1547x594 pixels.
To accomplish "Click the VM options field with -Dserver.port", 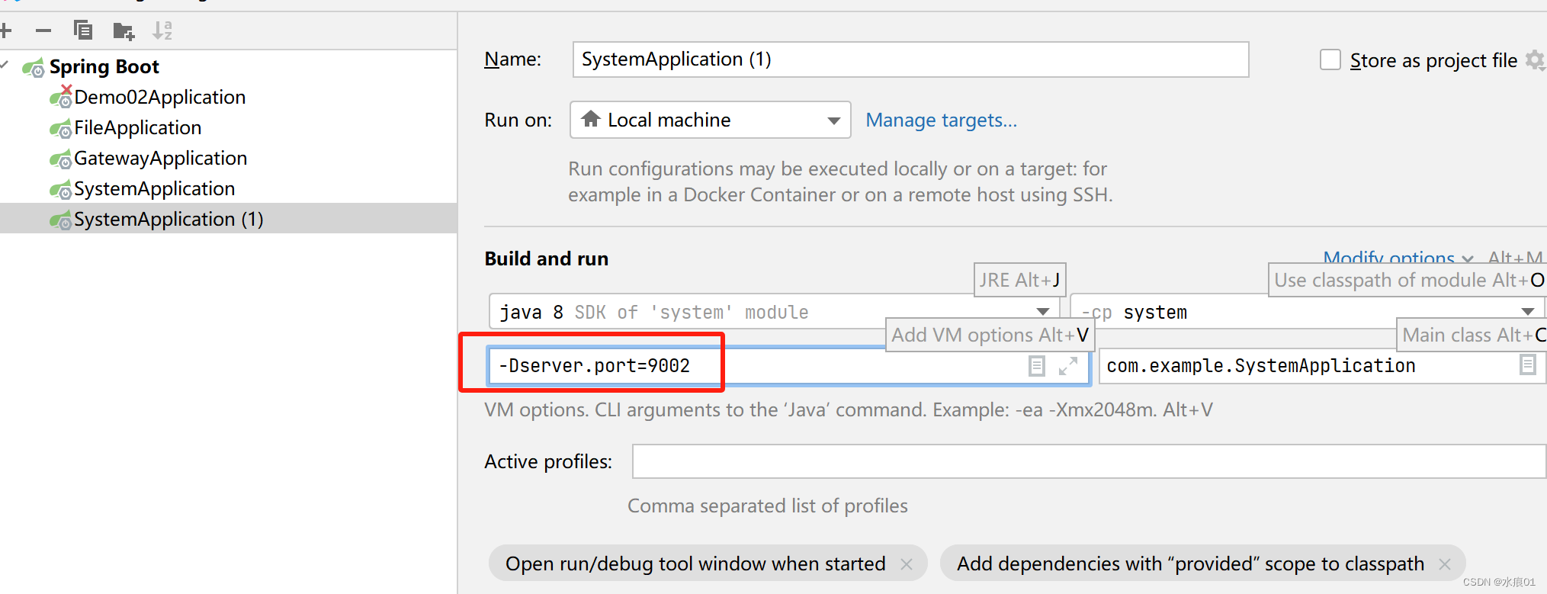I will point(790,366).
